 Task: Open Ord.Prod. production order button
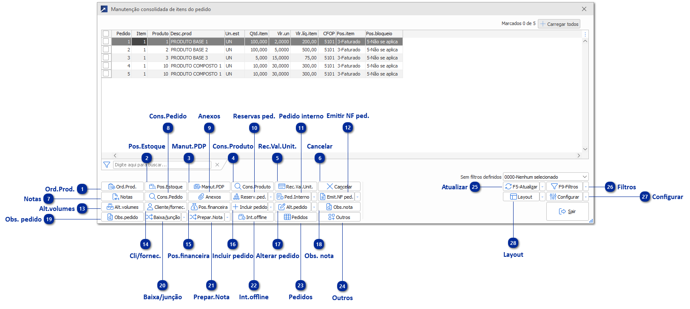pyautogui.click(x=122, y=187)
